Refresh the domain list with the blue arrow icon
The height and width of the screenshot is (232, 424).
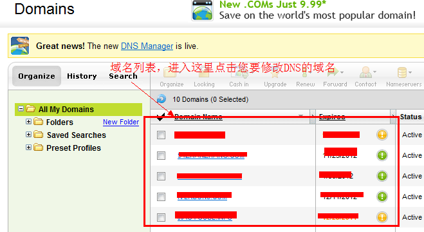tap(161, 99)
